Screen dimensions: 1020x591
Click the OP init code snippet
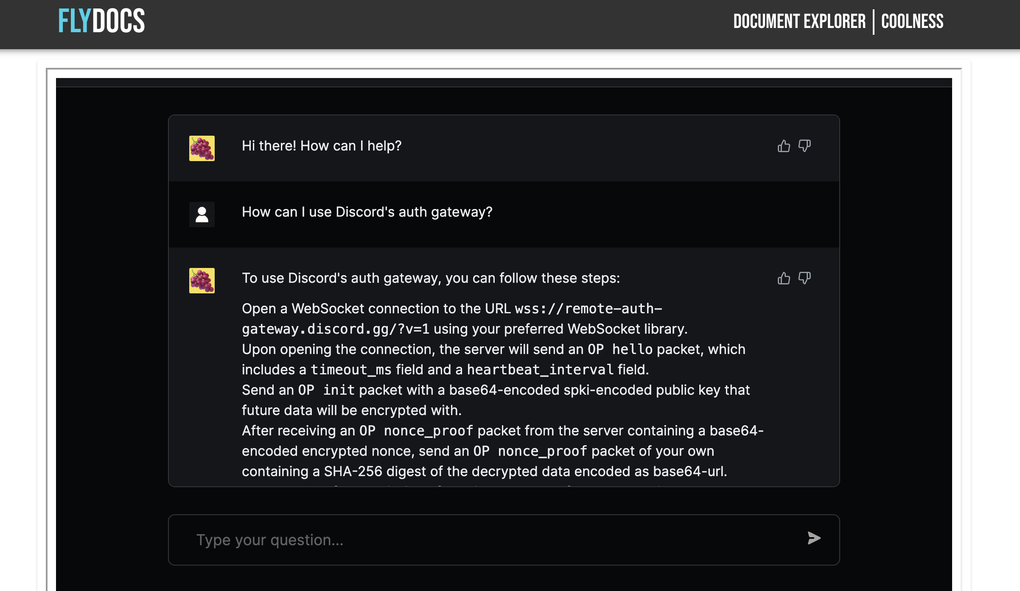point(326,390)
